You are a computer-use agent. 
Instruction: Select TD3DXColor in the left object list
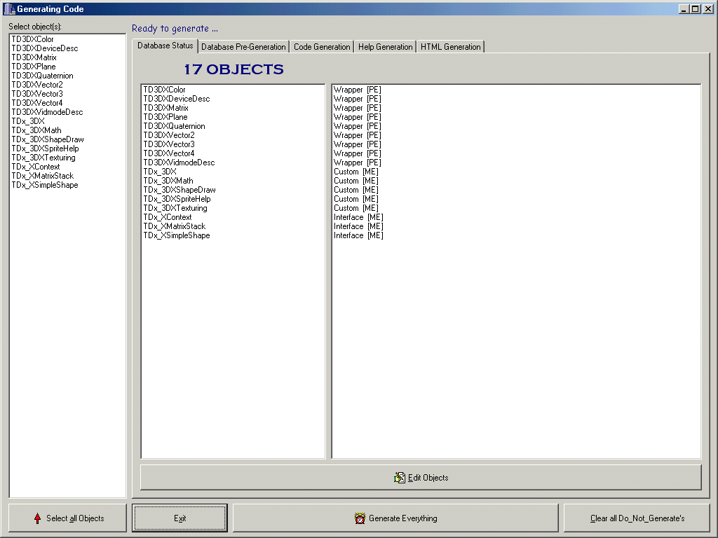coord(32,39)
